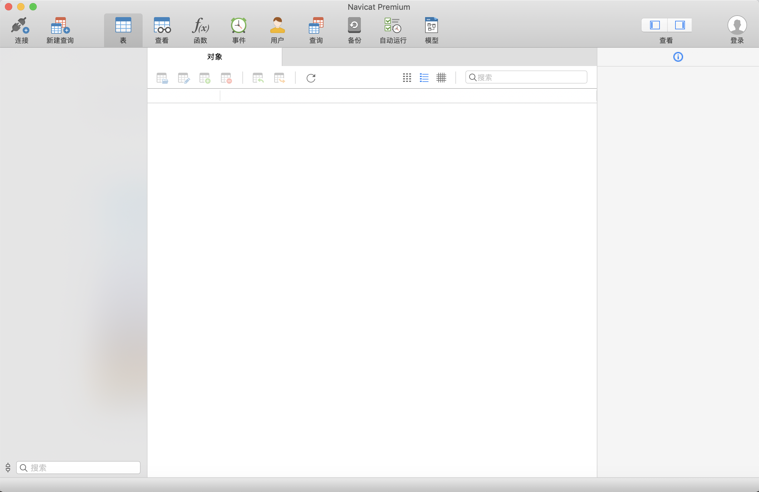Screen dimensions: 759x492
Task: Select the Objects (对象) tab
Action: point(215,57)
